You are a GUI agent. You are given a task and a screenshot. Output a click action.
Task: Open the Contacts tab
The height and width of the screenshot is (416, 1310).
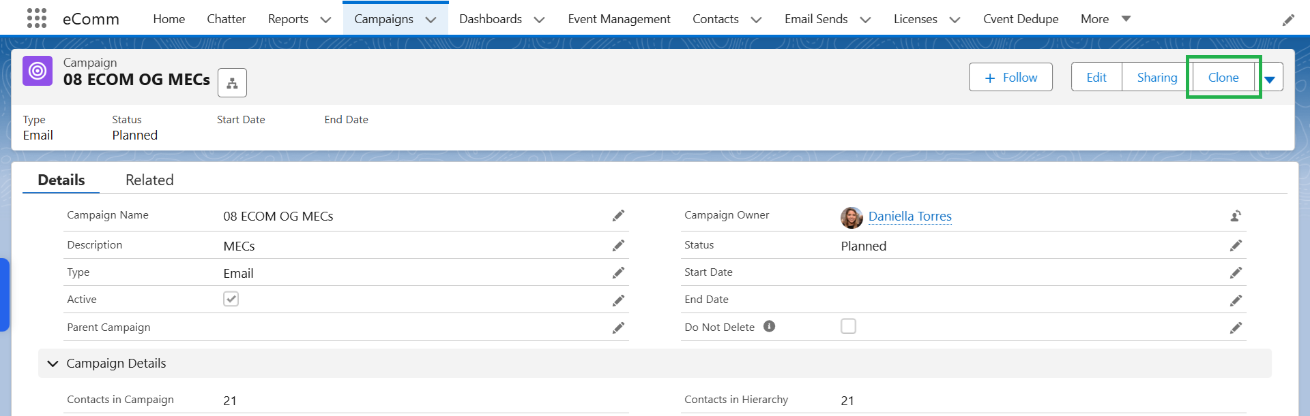(716, 19)
